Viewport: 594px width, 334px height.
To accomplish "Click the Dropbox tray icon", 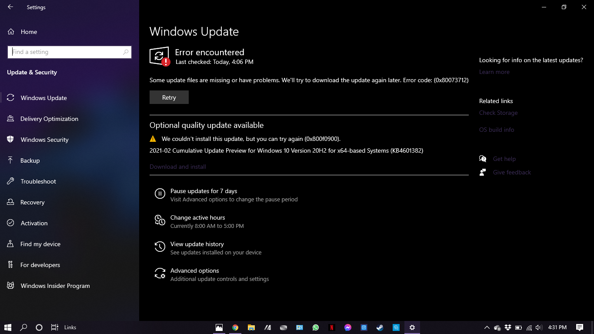I will pyautogui.click(x=508, y=327).
